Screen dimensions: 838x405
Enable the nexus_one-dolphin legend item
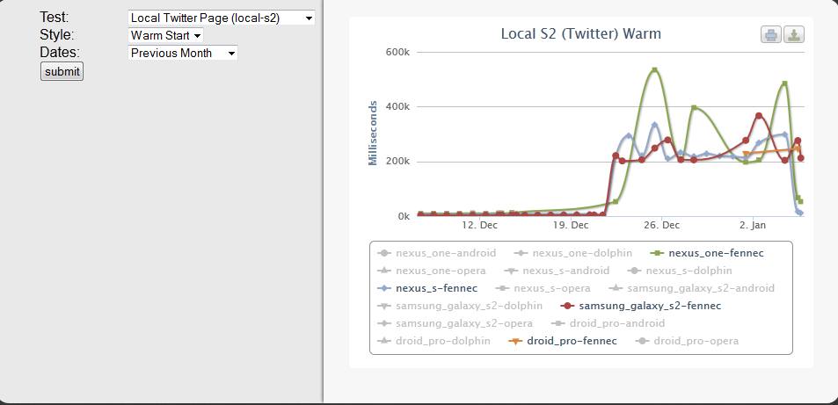pyautogui.click(x=573, y=253)
